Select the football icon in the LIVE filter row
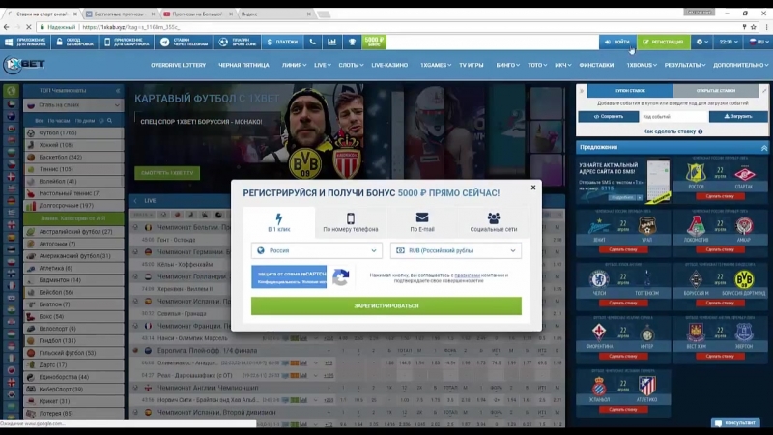The image size is (773, 435). tap(163, 215)
